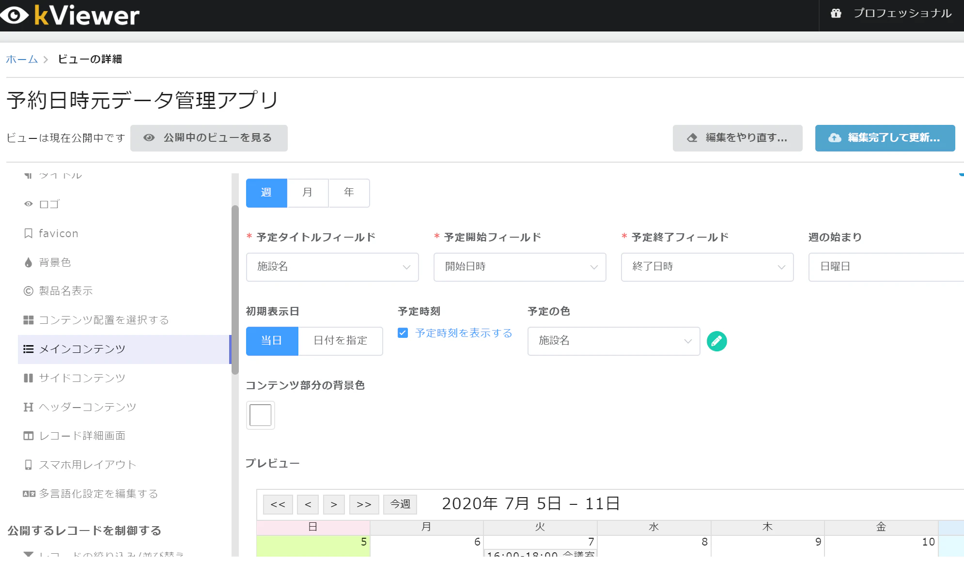Uncheck 予定時刻を表示する checkbox
The height and width of the screenshot is (561, 964).
pyautogui.click(x=403, y=333)
